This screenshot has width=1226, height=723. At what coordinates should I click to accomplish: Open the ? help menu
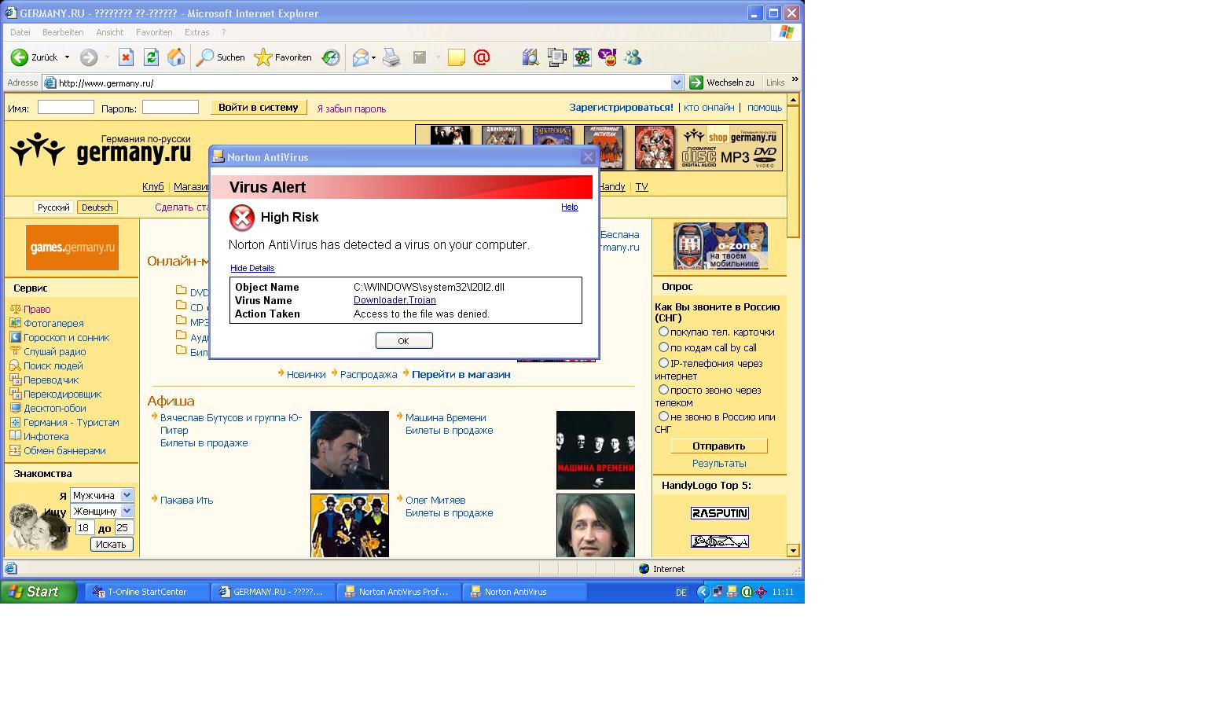224,32
